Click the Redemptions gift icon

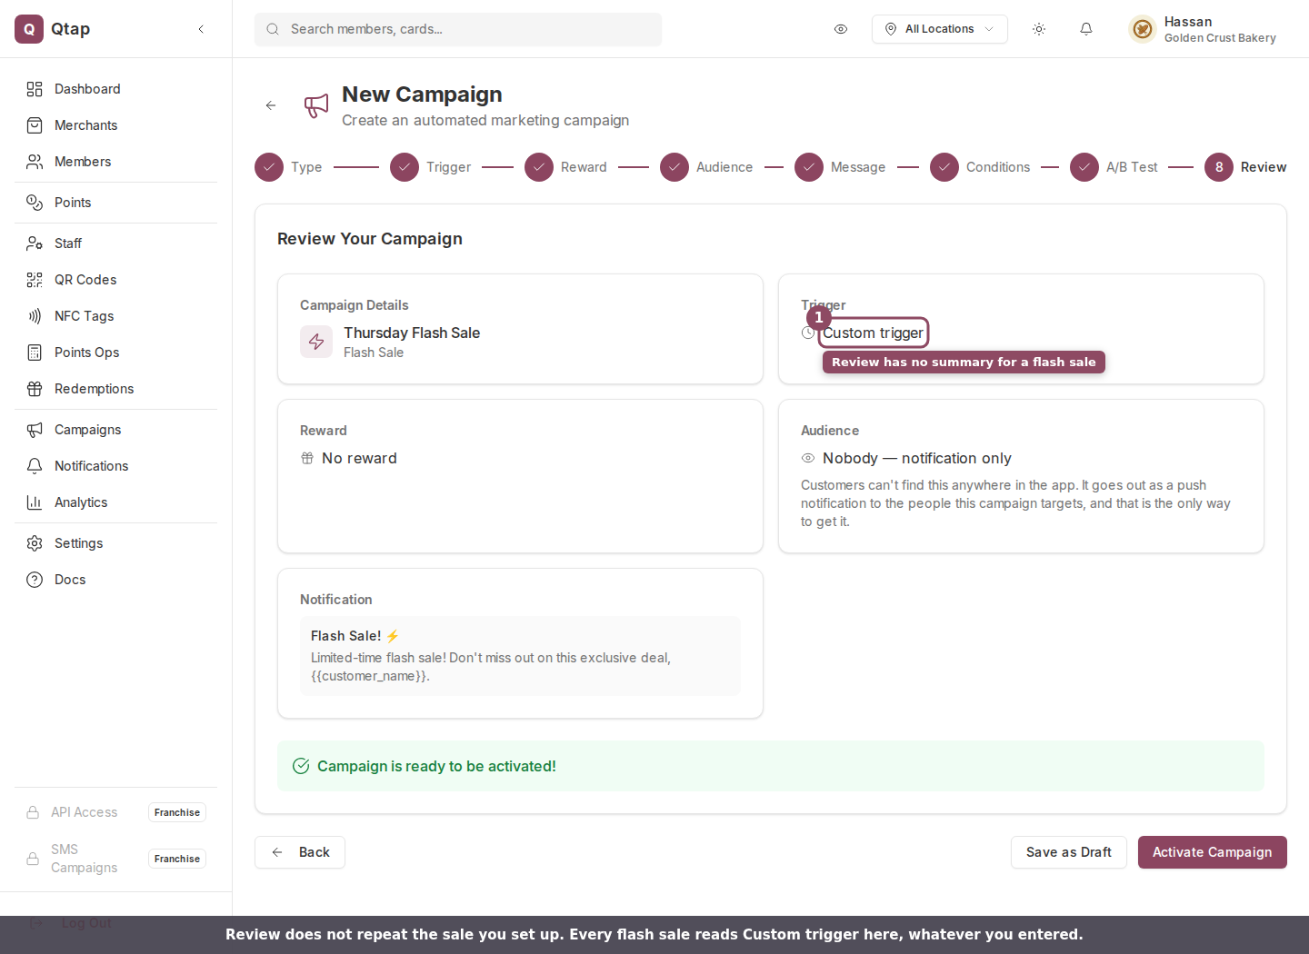[35, 389]
